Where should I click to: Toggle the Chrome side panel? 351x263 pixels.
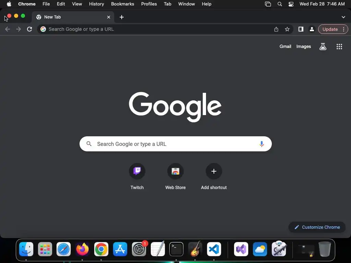tap(301, 29)
